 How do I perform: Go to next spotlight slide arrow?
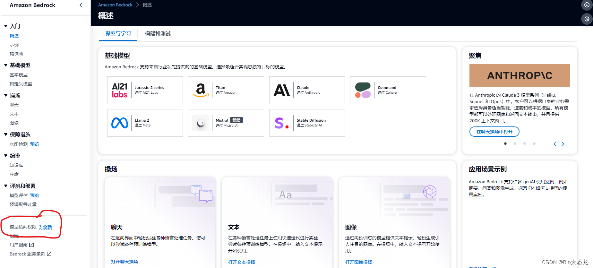[563, 144]
